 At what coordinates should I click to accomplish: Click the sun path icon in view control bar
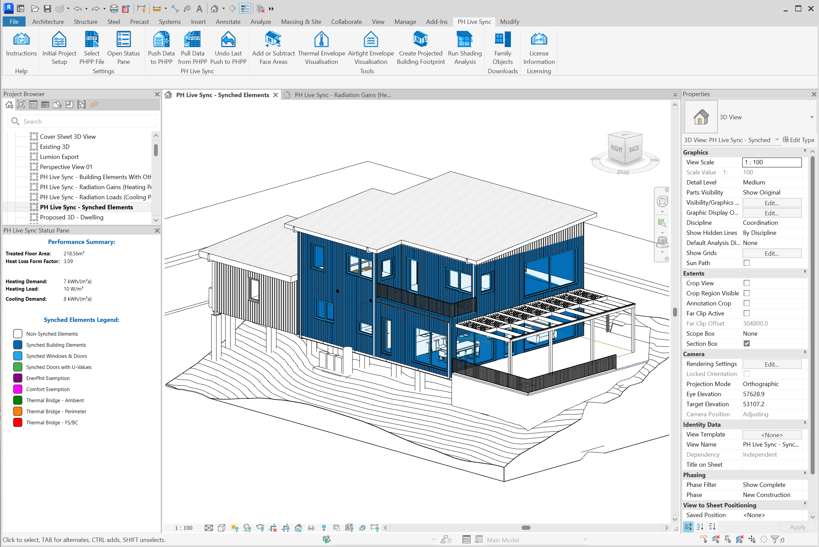click(x=234, y=528)
